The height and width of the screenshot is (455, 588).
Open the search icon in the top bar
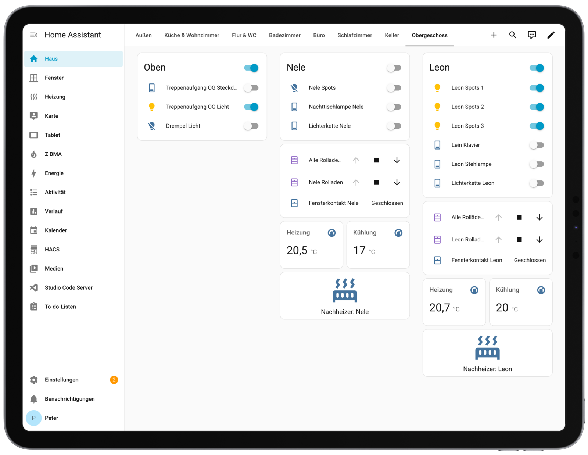coord(513,35)
